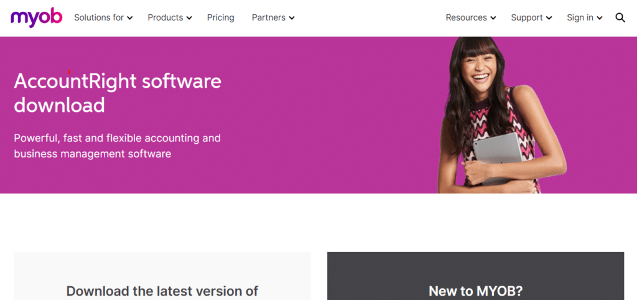Image resolution: width=637 pixels, height=300 pixels.
Task: Open the Resources menu
Action: 466,17
